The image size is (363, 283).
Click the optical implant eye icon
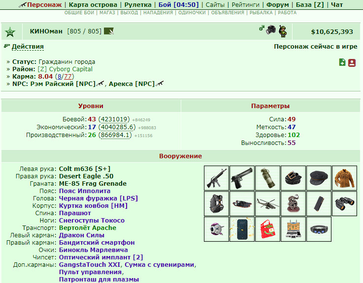[x=216, y=229]
